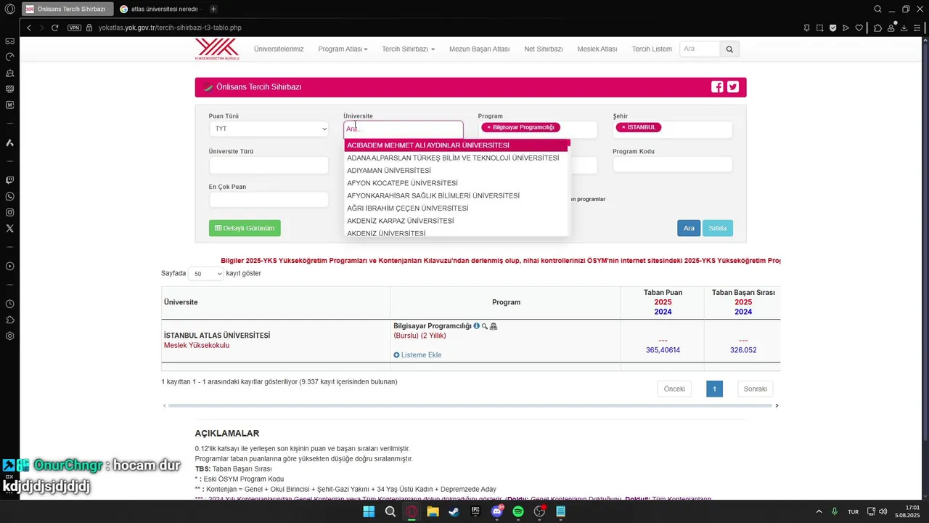
Task: Open History clock icon in sidebar
Action: [9, 304]
